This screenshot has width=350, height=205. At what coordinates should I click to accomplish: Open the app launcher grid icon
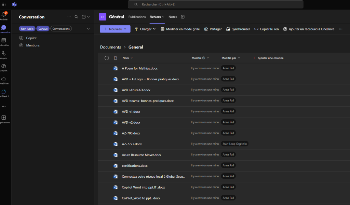pyautogui.click(x=4, y=4)
